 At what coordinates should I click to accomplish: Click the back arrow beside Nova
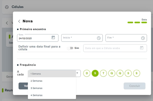(x=19, y=21)
